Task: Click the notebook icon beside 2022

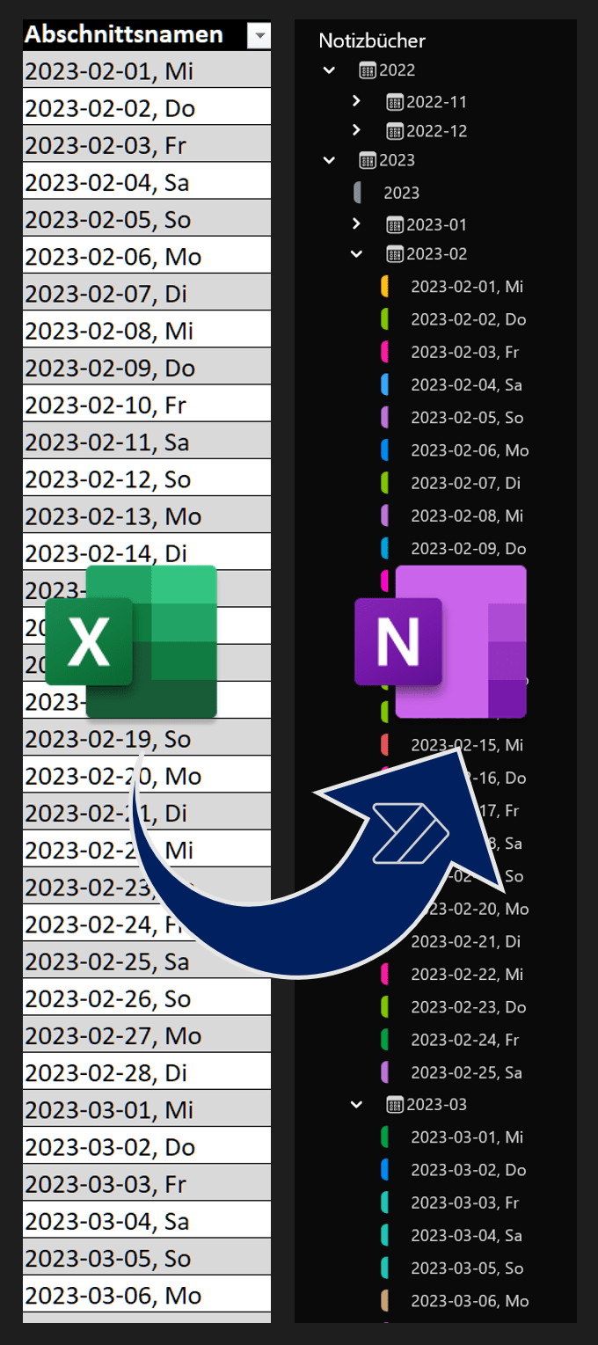Action: coord(368,70)
